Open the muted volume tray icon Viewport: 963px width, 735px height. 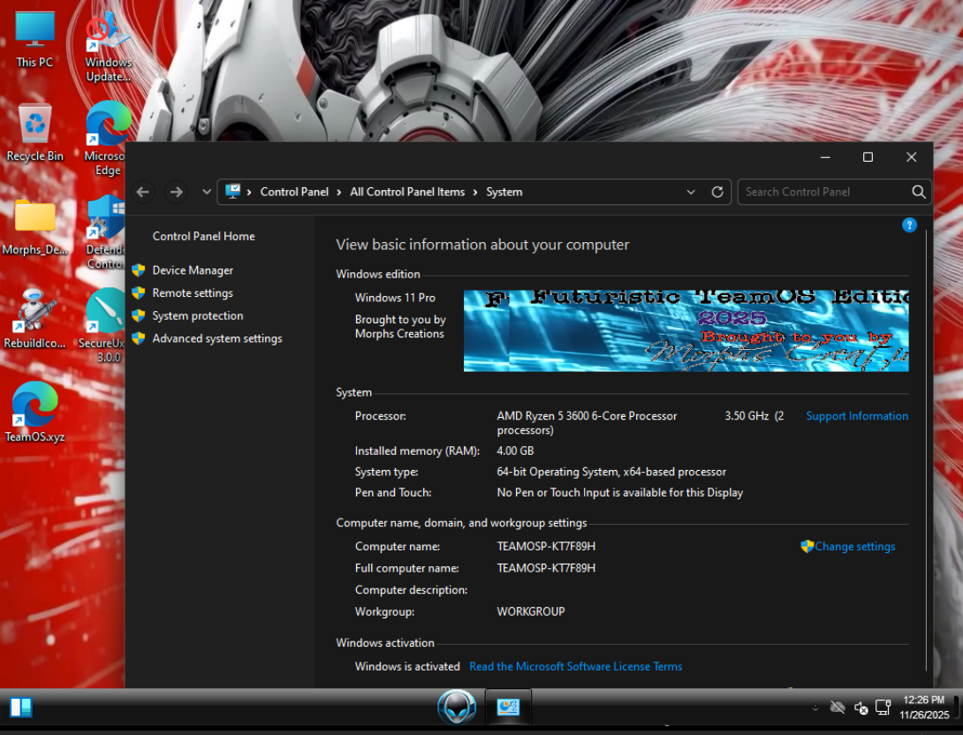[x=861, y=708]
